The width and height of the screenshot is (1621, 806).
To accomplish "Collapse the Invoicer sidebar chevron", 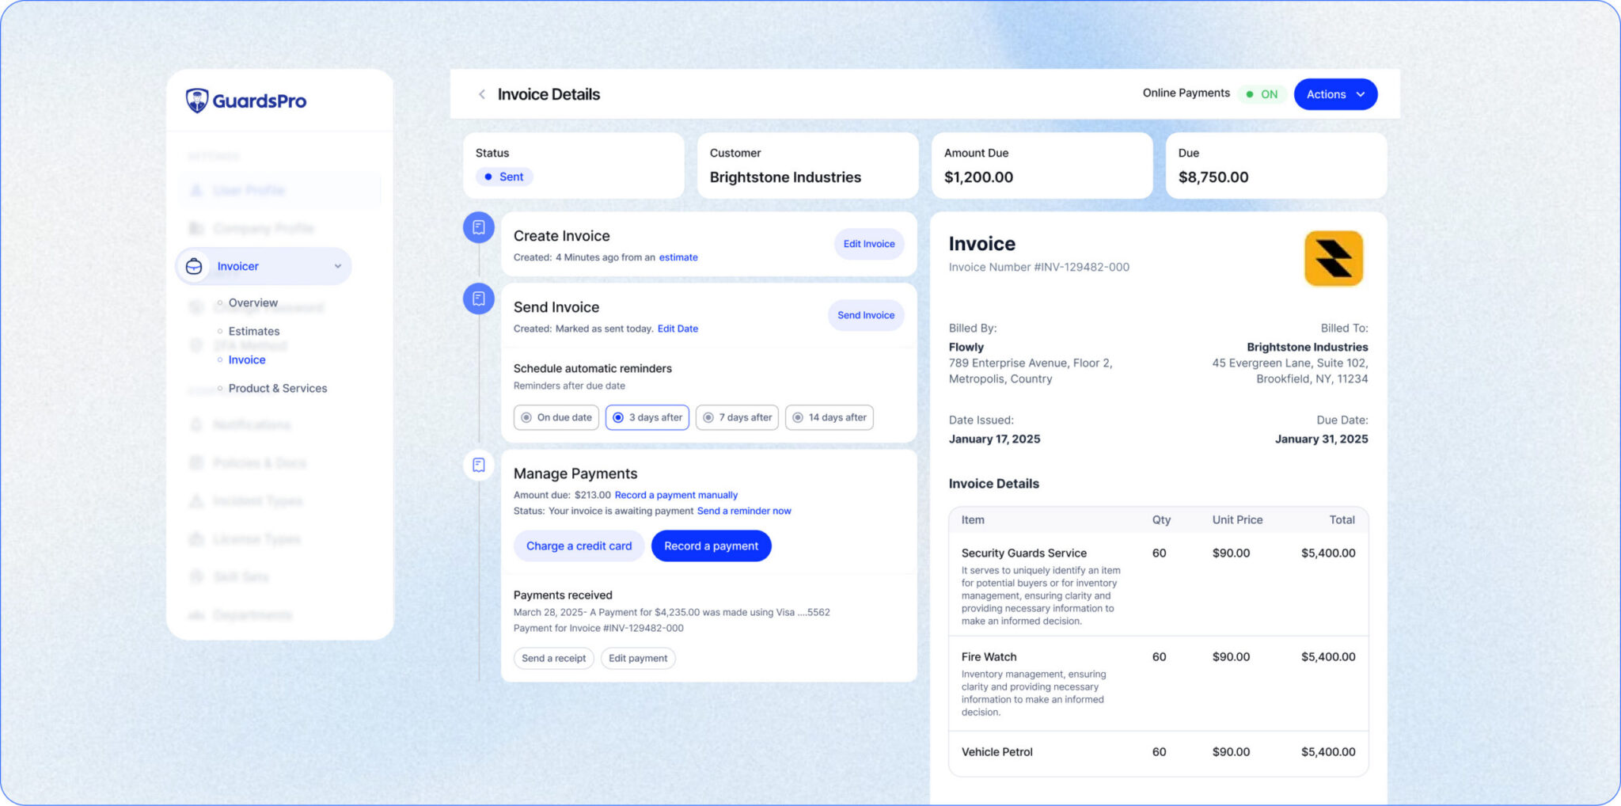I will pyautogui.click(x=338, y=267).
